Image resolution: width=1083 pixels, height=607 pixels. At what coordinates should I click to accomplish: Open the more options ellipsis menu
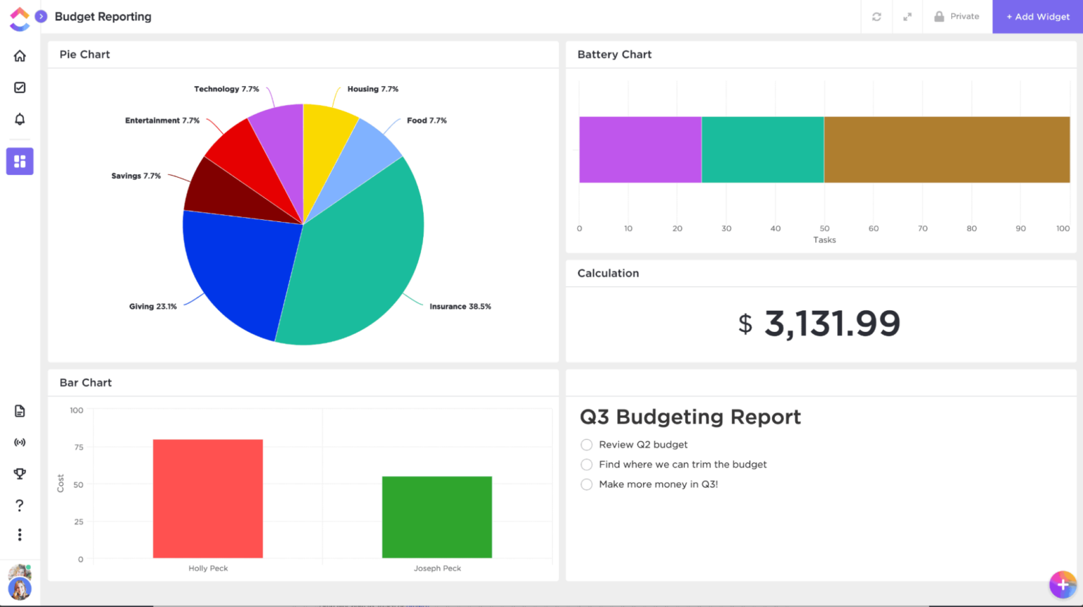20,534
